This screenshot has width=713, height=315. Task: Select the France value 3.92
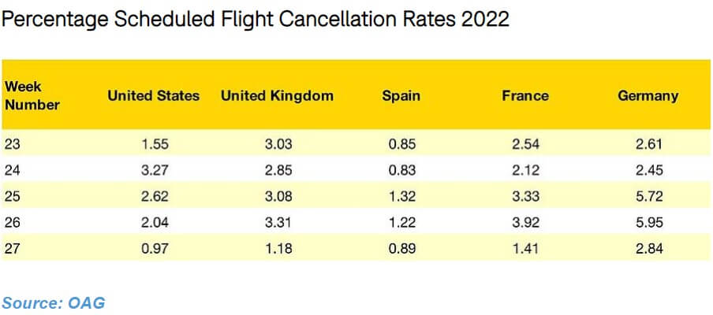click(x=524, y=223)
